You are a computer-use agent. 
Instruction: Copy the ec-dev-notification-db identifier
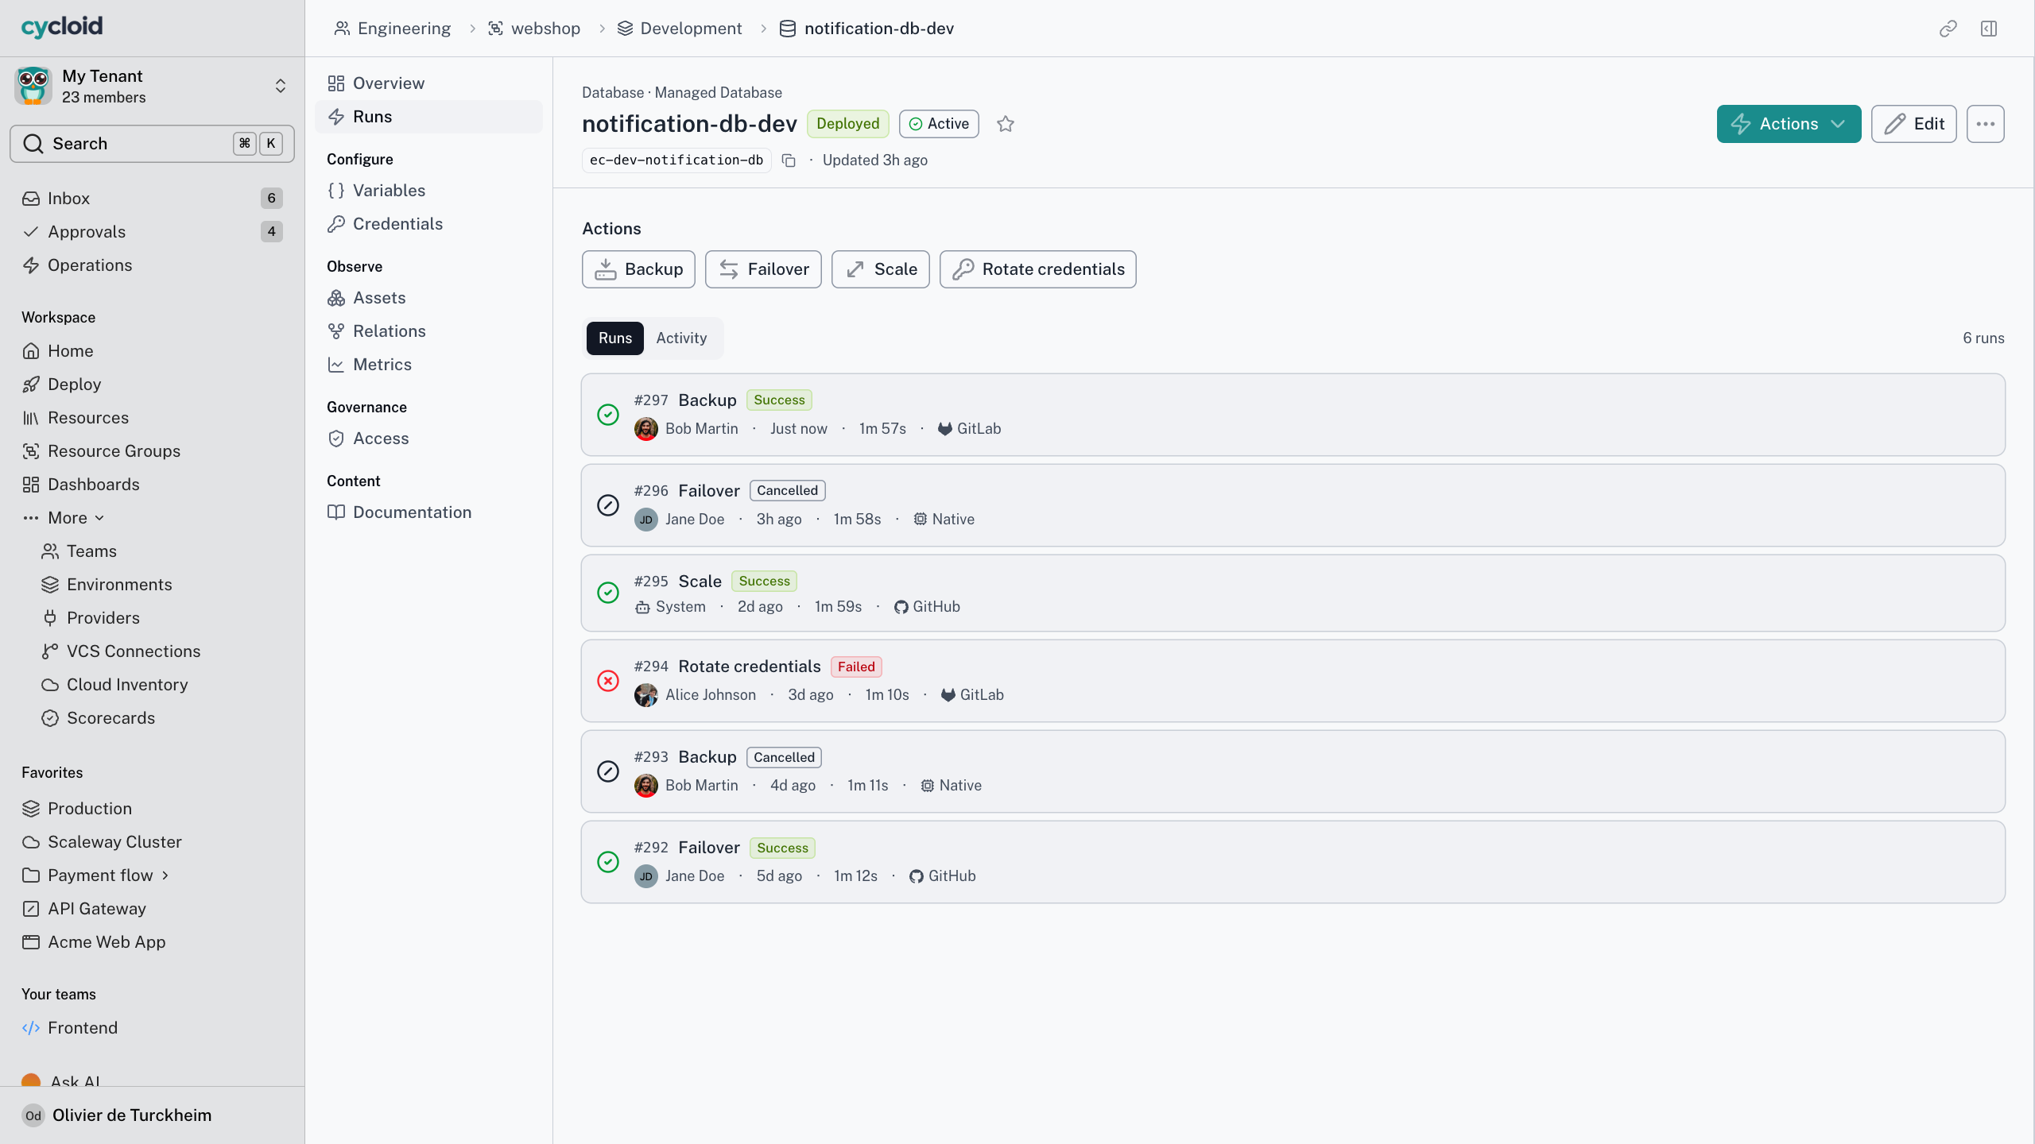789,160
